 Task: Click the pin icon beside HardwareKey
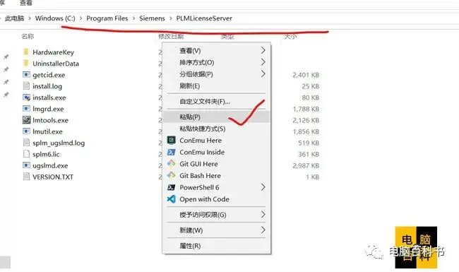[6, 57]
